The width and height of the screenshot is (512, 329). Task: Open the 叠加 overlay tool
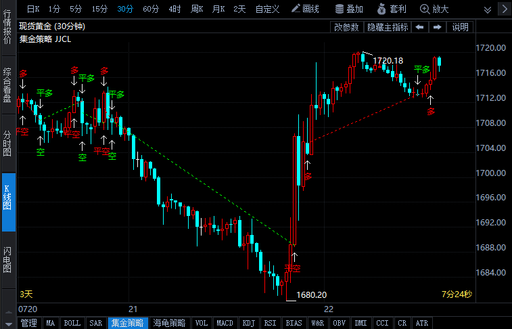(349, 9)
